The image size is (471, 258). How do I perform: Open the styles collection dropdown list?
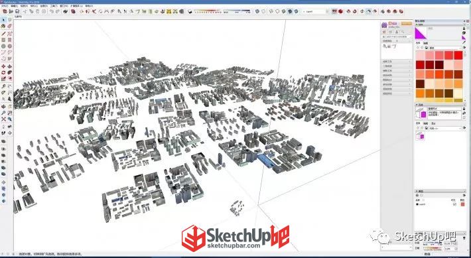[x=446, y=128]
